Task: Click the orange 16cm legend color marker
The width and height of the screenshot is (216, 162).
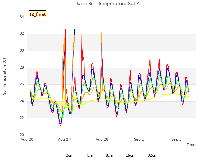Action: [121, 156]
